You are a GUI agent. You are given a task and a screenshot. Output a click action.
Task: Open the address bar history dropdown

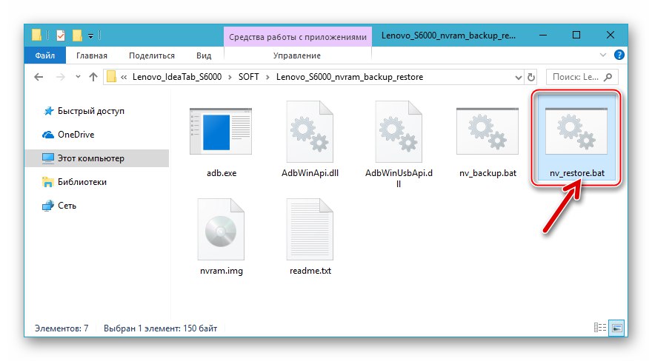[x=518, y=77]
